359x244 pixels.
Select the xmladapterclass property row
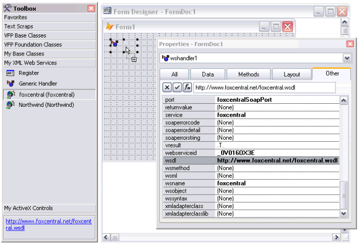[x=251, y=205]
